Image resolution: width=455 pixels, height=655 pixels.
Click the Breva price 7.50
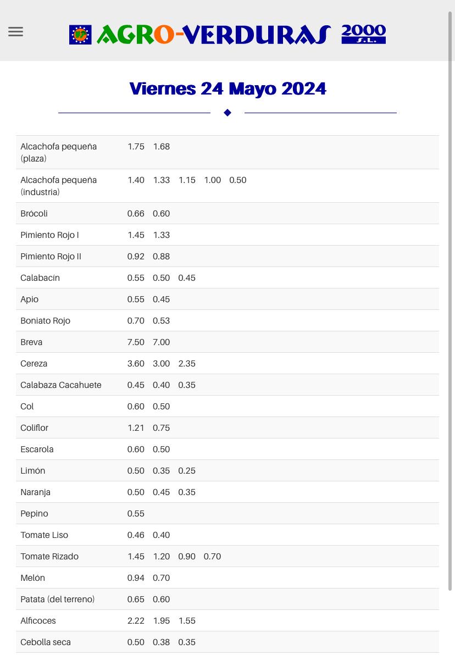(x=136, y=342)
